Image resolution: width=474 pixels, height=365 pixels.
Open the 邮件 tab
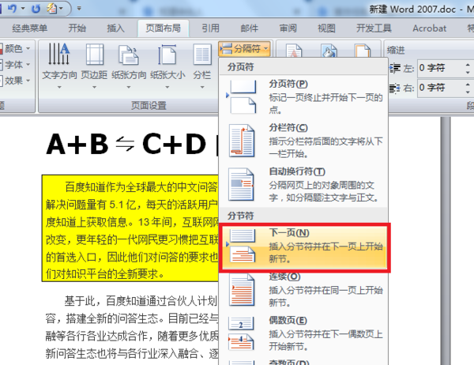click(250, 28)
